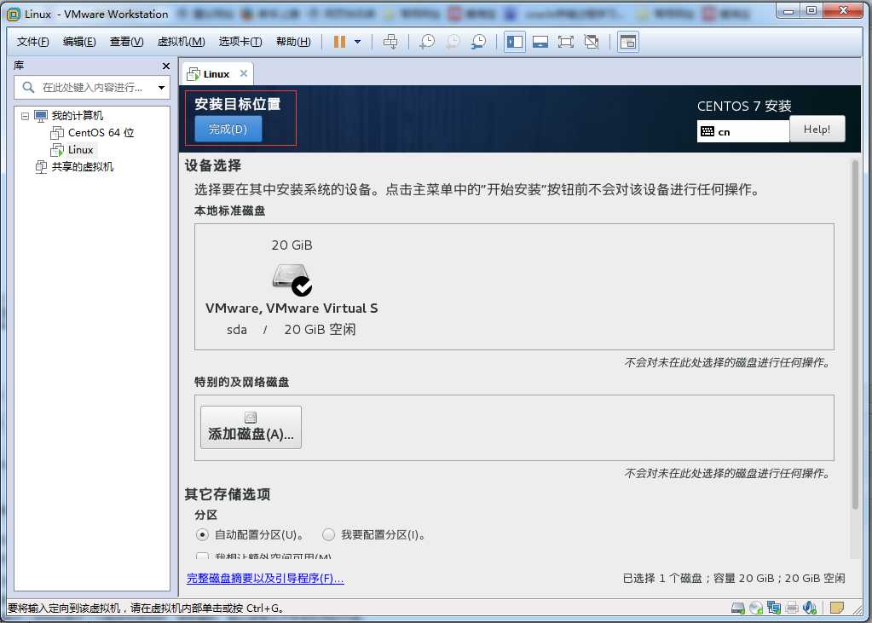Screen dimensions: 872x623
Task: Open the library search filter dropdown
Action: click(x=161, y=87)
